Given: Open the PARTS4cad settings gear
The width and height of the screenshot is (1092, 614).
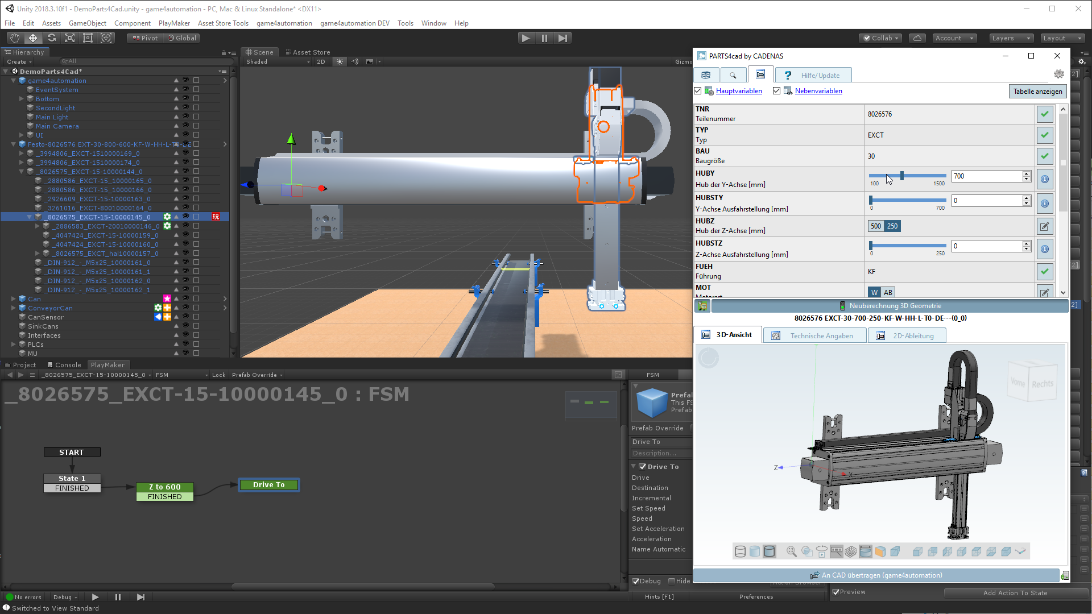Looking at the screenshot, I should coord(1058,74).
